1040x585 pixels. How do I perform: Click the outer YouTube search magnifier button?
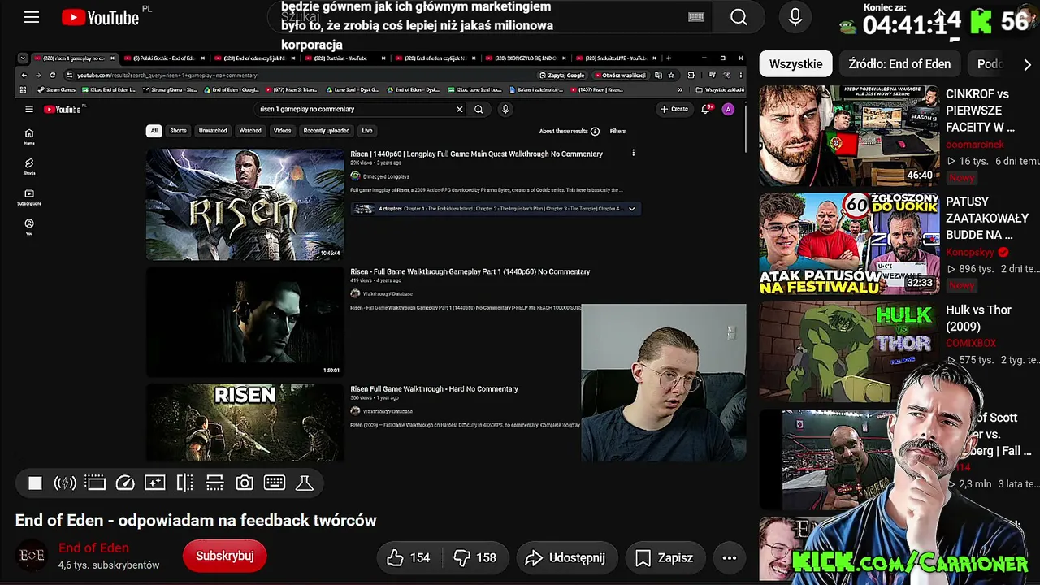pos(739,17)
